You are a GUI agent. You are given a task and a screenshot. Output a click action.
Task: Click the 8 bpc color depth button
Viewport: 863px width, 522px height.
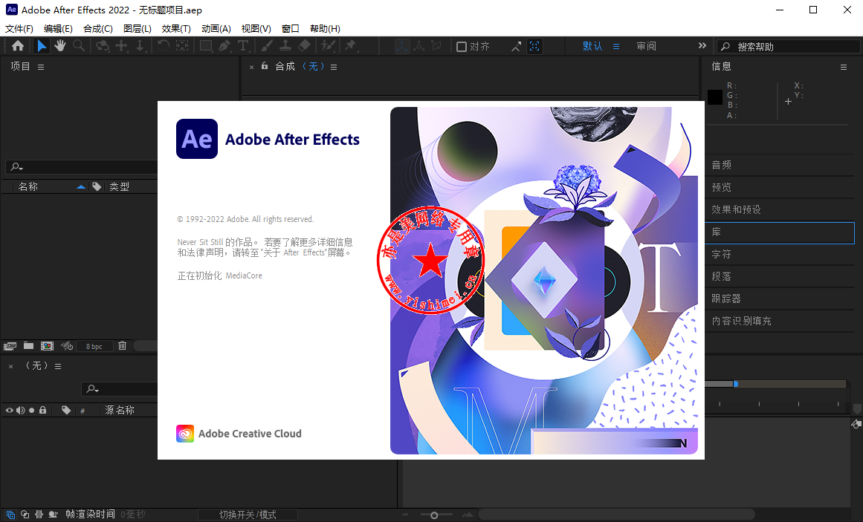point(94,346)
